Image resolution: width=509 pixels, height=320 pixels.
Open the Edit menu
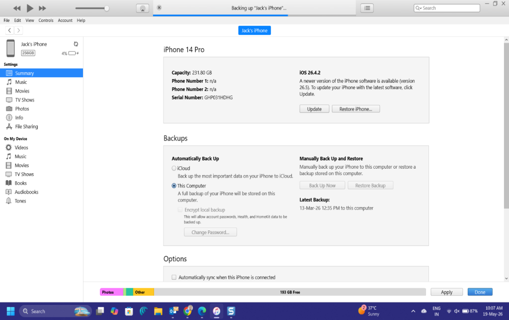click(x=17, y=20)
